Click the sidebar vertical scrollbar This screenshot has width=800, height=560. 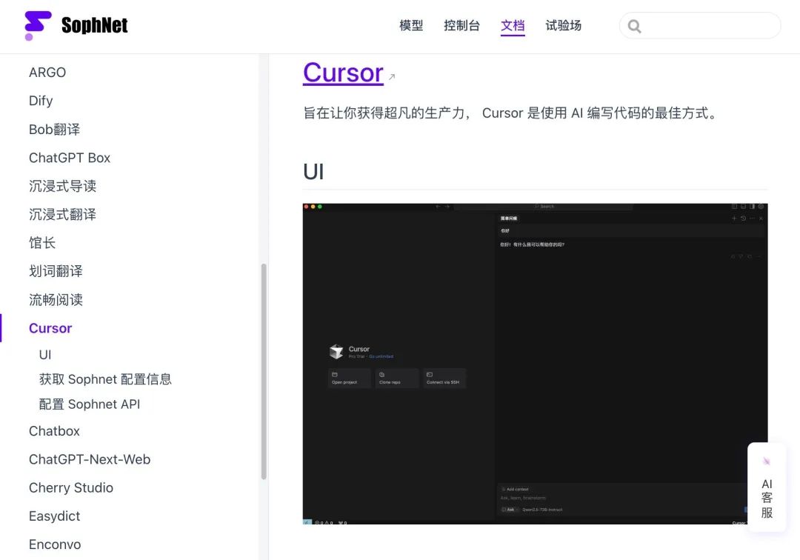click(x=264, y=371)
